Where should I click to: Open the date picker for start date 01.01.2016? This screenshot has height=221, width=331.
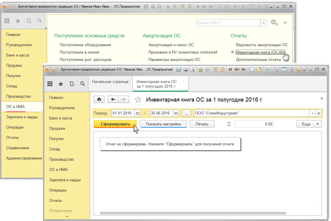click(138, 113)
